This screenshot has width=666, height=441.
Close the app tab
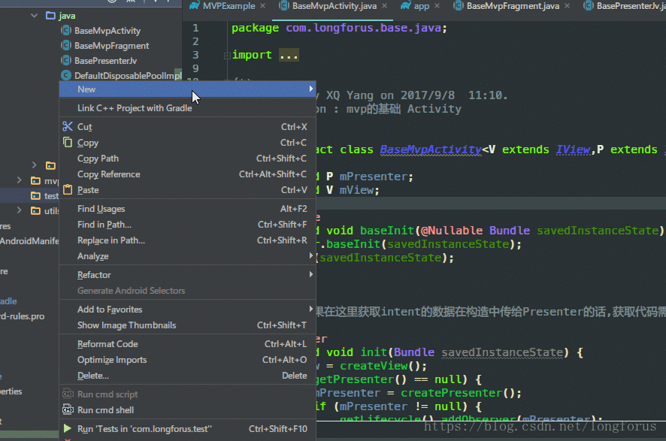coord(437,6)
